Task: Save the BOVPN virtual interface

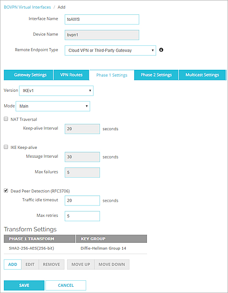Action: click(x=24, y=285)
